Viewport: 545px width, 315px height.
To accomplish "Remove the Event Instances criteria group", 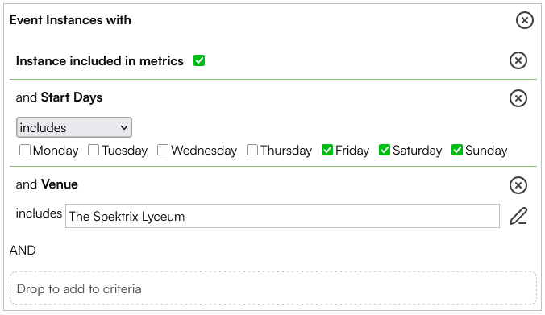I will click(525, 20).
